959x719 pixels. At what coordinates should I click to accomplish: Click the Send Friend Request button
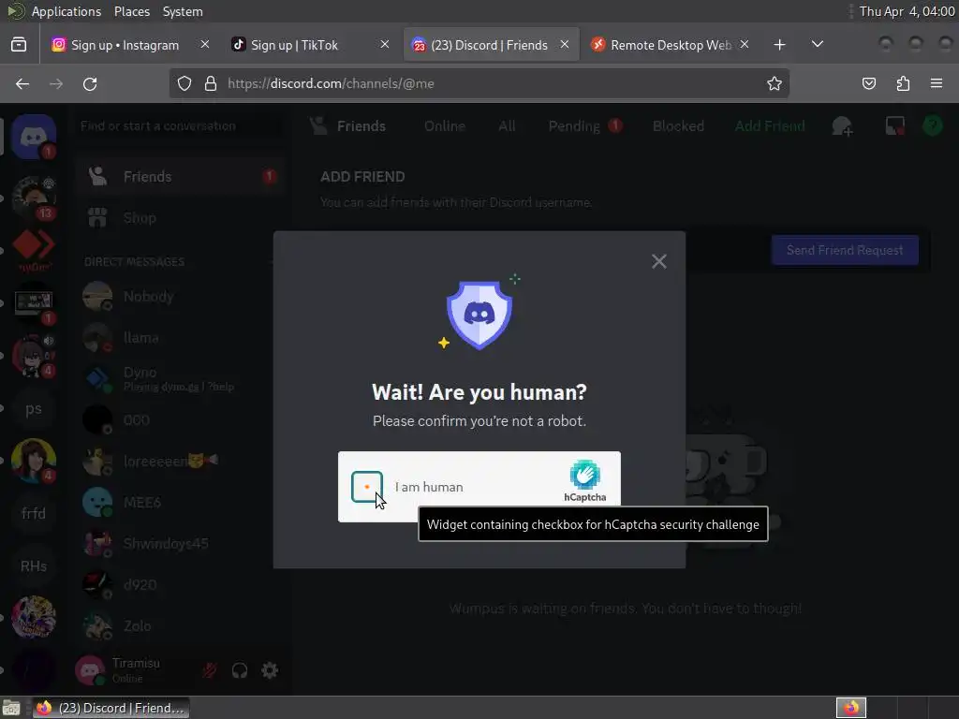coord(844,250)
